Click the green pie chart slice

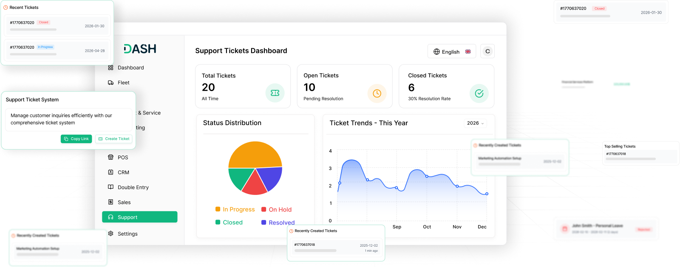[x=239, y=177]
